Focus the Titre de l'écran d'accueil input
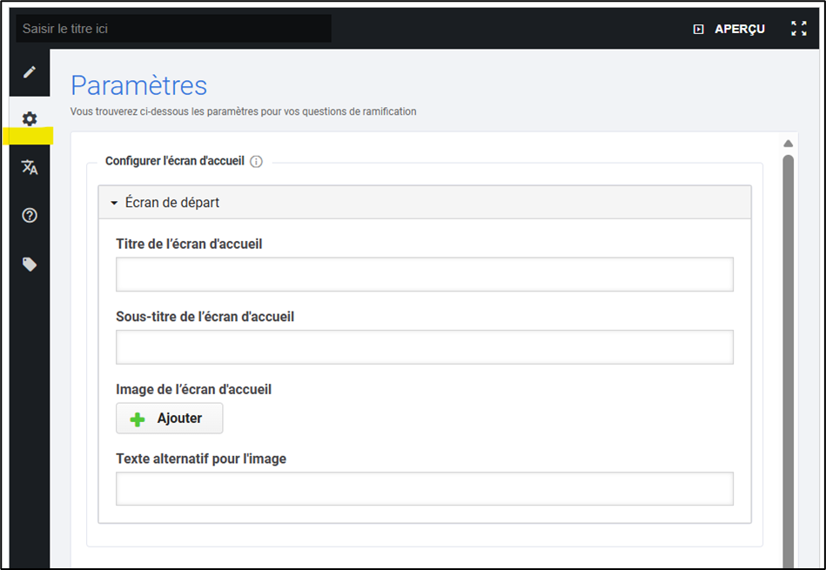 [424, 274]
